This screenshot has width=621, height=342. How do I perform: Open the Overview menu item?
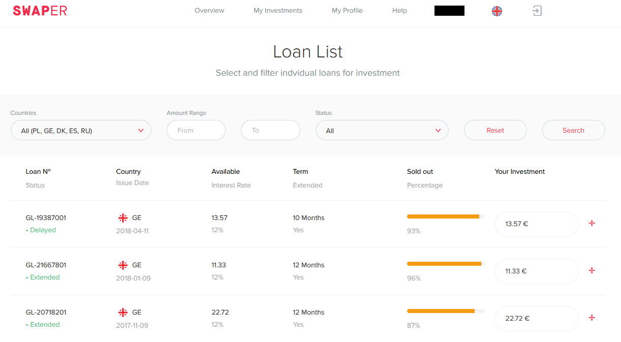[209, 11]
